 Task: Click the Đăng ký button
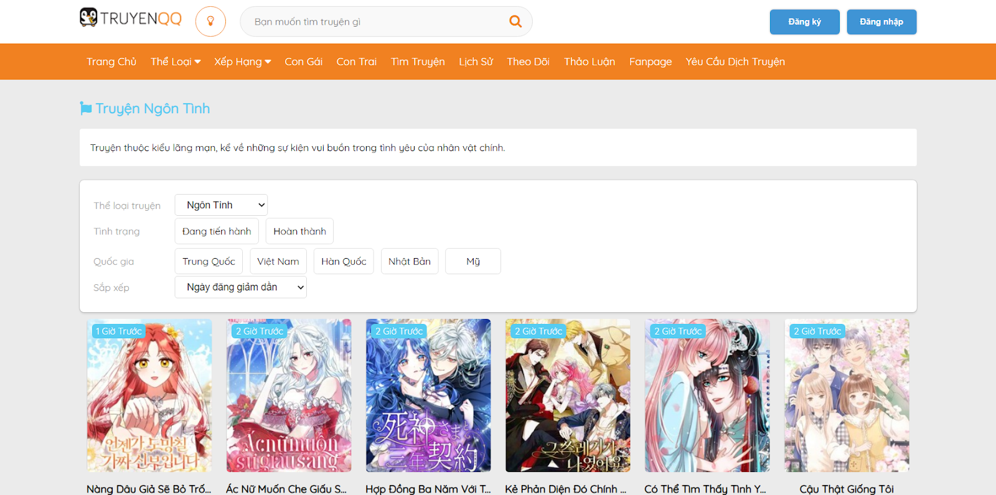pyautogui.click(x=804, y=22)
